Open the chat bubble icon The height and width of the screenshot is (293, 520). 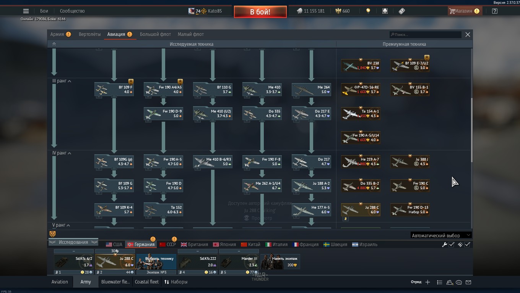(x=459, y=282)
